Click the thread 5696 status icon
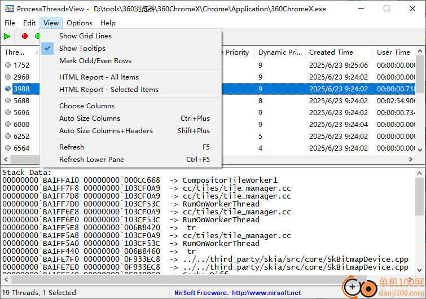The width and height of the screenshot is (426, 299). point(8,112)
